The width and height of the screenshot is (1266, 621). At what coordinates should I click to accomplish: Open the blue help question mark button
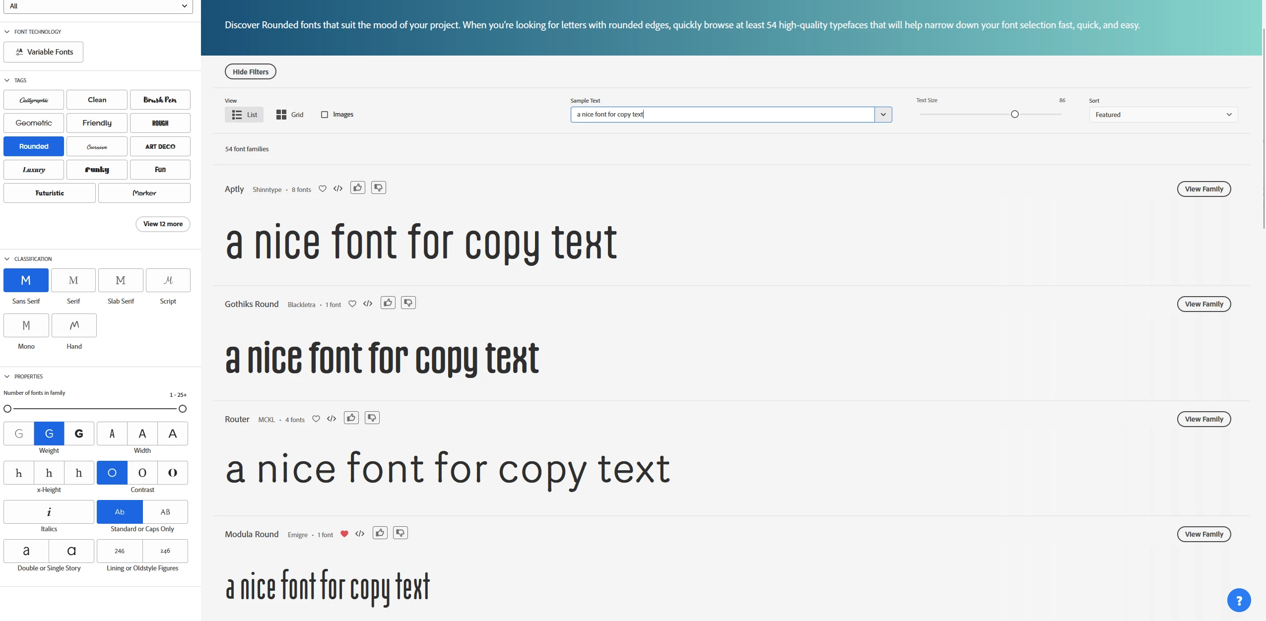pos(1239,601)
